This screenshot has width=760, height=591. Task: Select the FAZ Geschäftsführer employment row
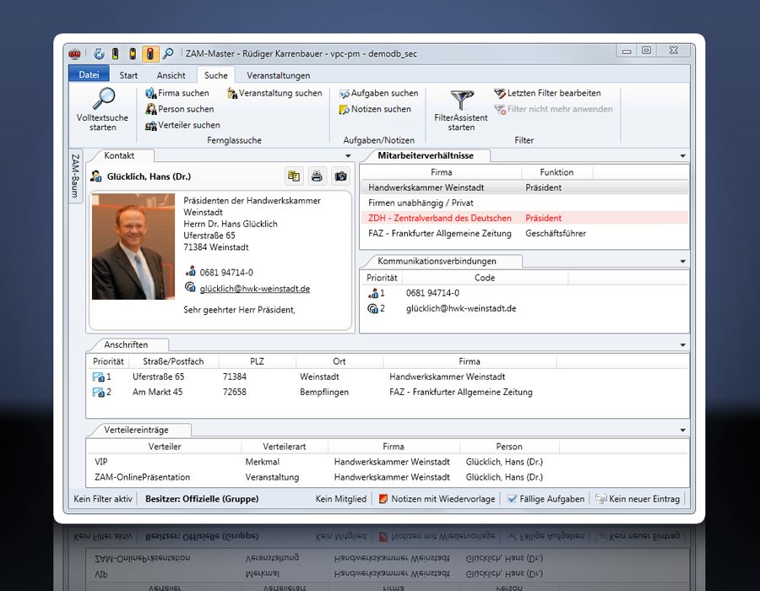[524, 234]
